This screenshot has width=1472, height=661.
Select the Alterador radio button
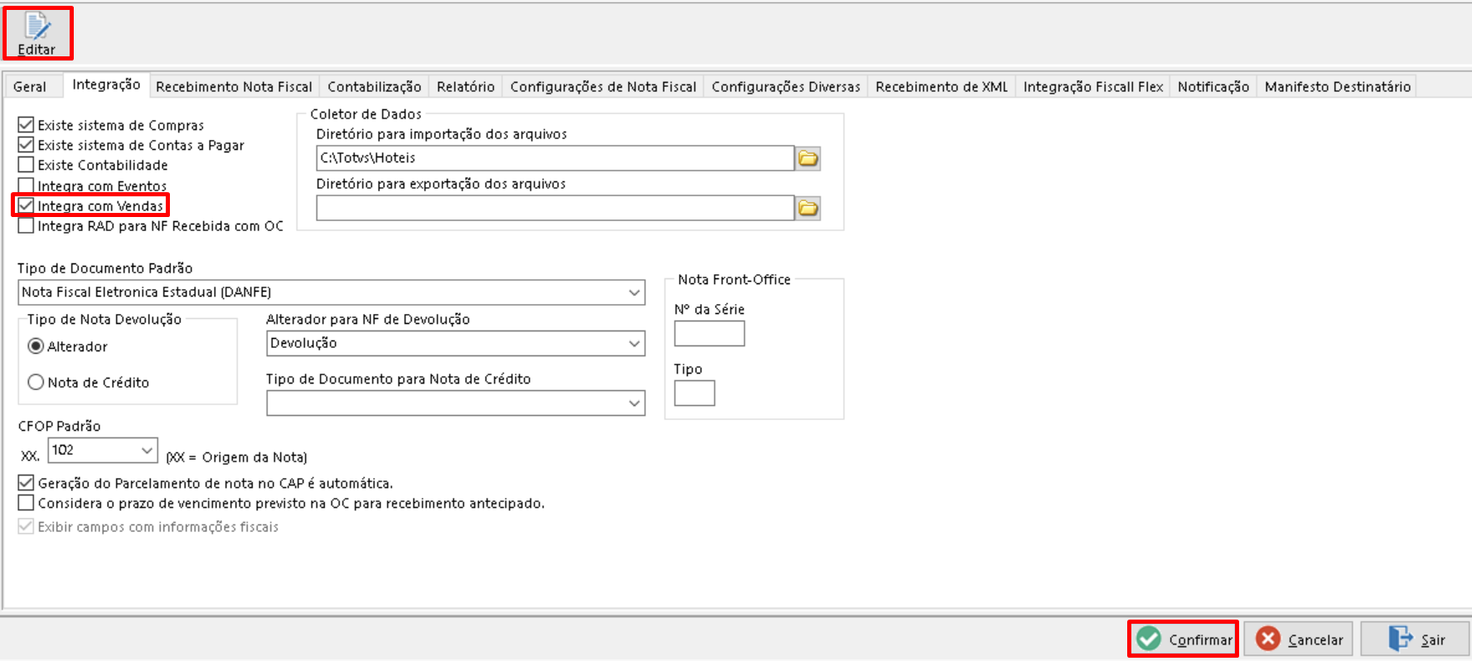(36, 346)
